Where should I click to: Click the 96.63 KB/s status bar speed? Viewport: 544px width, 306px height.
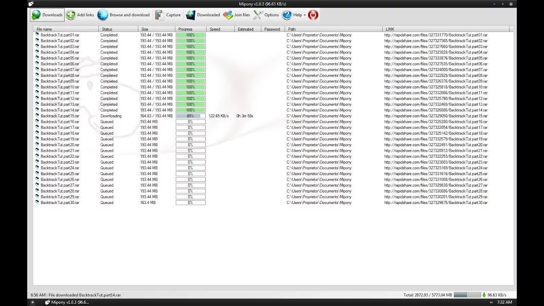[497, 295]
